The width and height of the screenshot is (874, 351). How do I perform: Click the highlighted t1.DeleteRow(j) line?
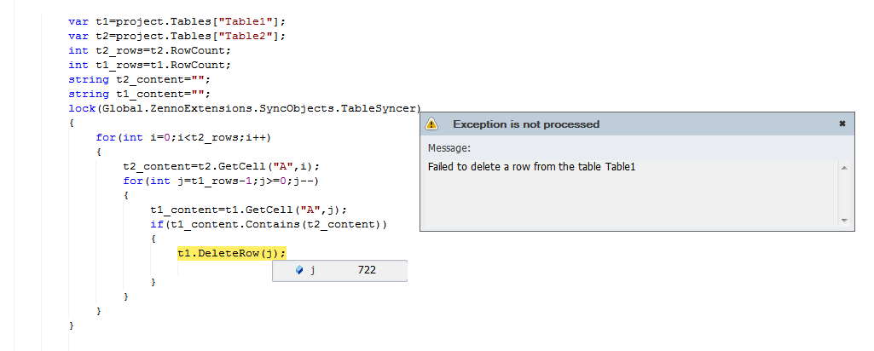tap(232, 254)
